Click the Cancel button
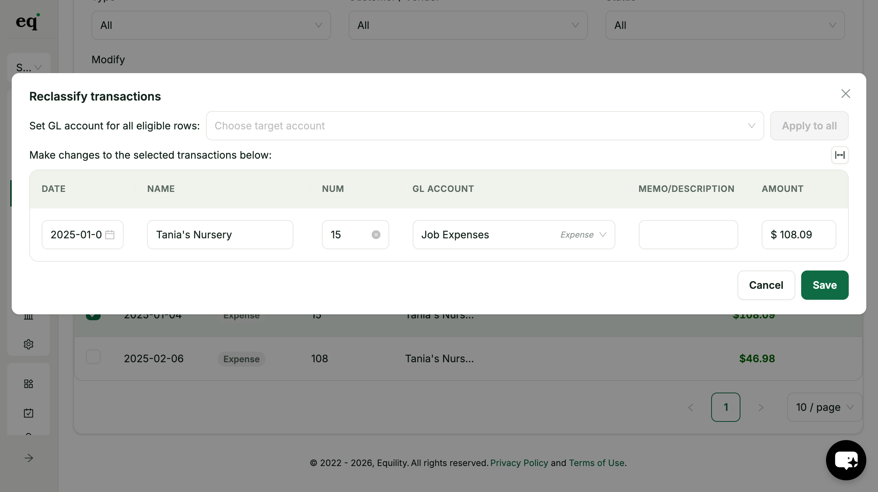878x492 pixels. tap(766, 285)
